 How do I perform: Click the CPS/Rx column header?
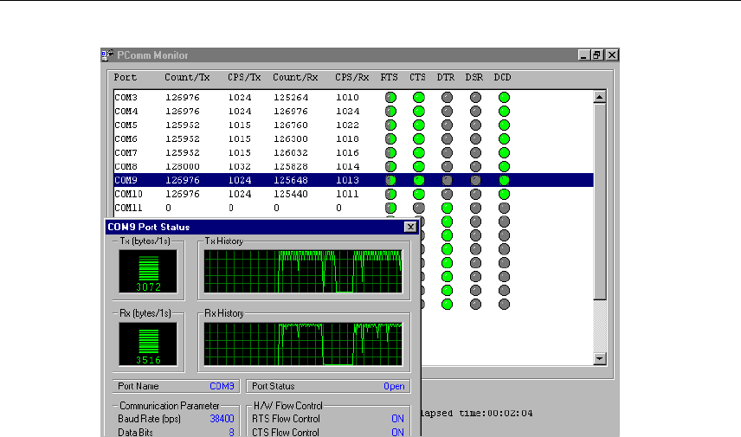coord(353,77)
